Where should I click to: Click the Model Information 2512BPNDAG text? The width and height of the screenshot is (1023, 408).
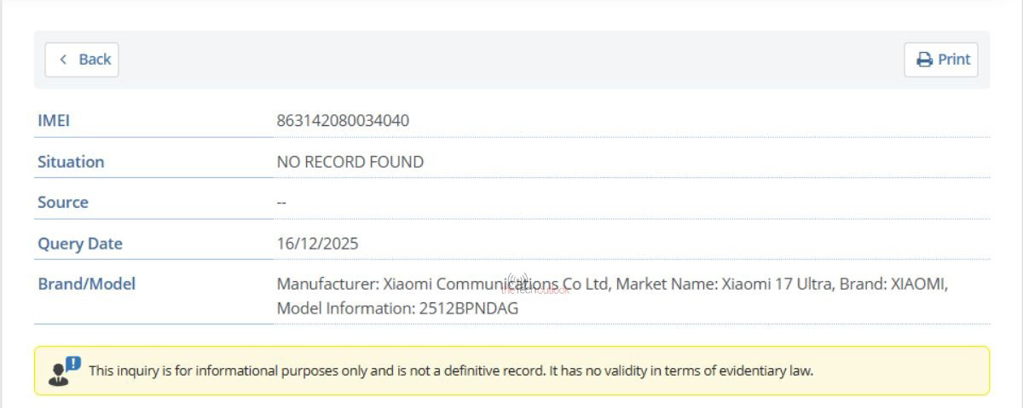(x=397, y=308)
